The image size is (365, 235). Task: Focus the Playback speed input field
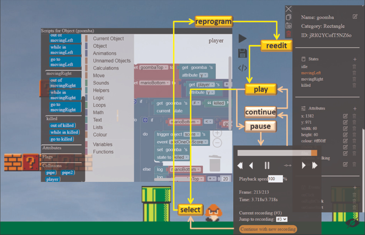click(x=275, y=179)
